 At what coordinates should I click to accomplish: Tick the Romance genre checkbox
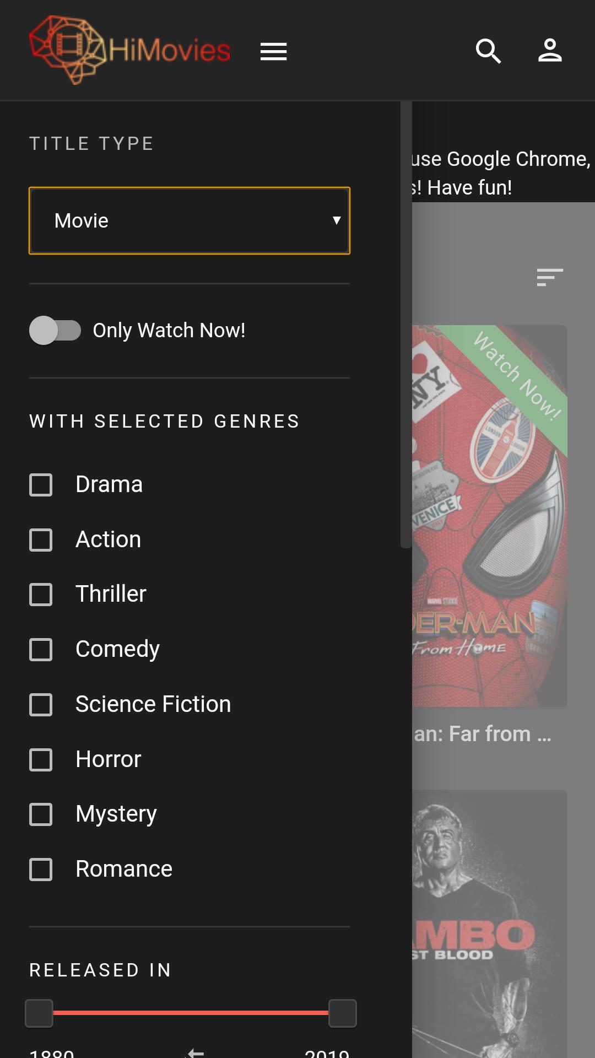click(x=41, y=870)
